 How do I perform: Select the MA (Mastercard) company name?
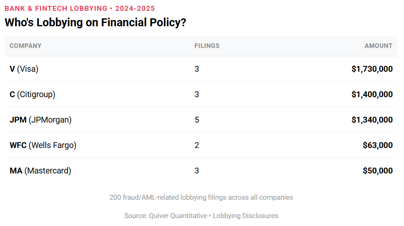click(40, 171)
